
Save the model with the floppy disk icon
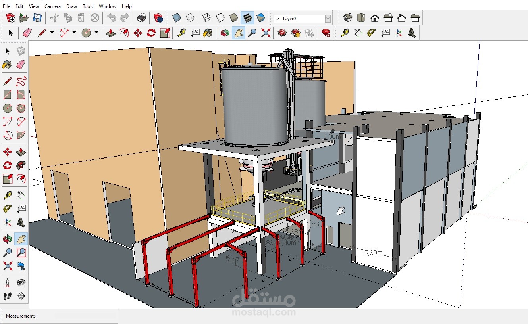(x=37, y=18)
